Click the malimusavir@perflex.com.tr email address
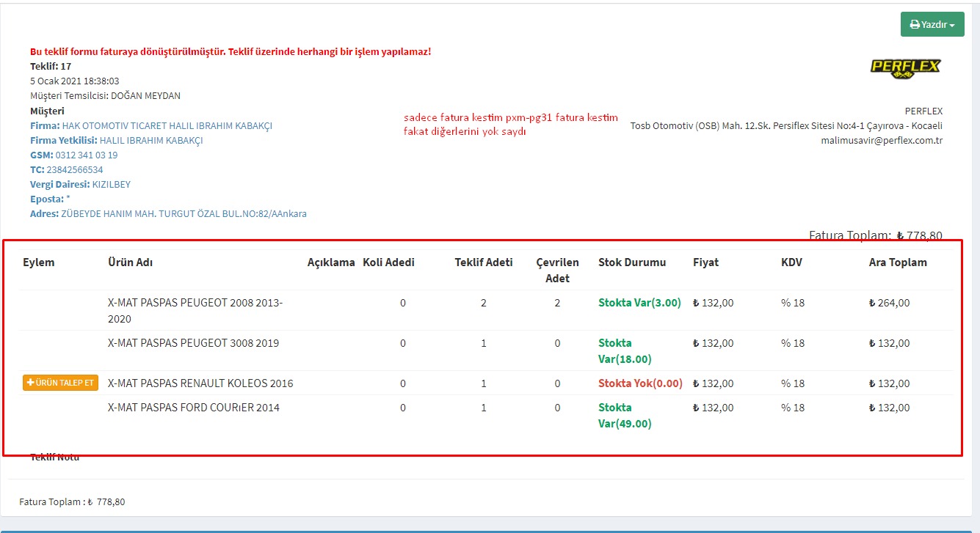 point(881,140)
